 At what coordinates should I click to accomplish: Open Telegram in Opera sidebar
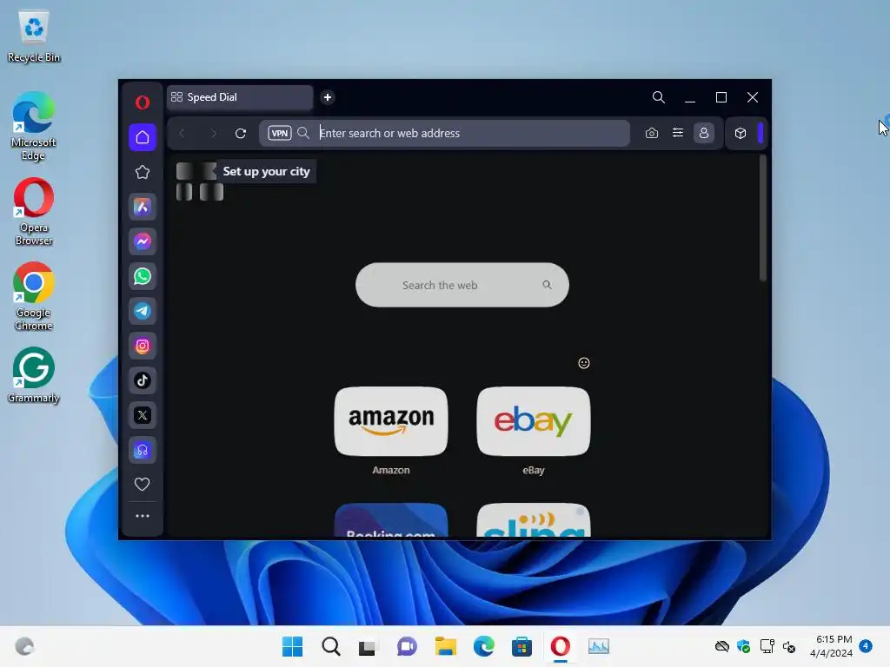pos(143,311)
